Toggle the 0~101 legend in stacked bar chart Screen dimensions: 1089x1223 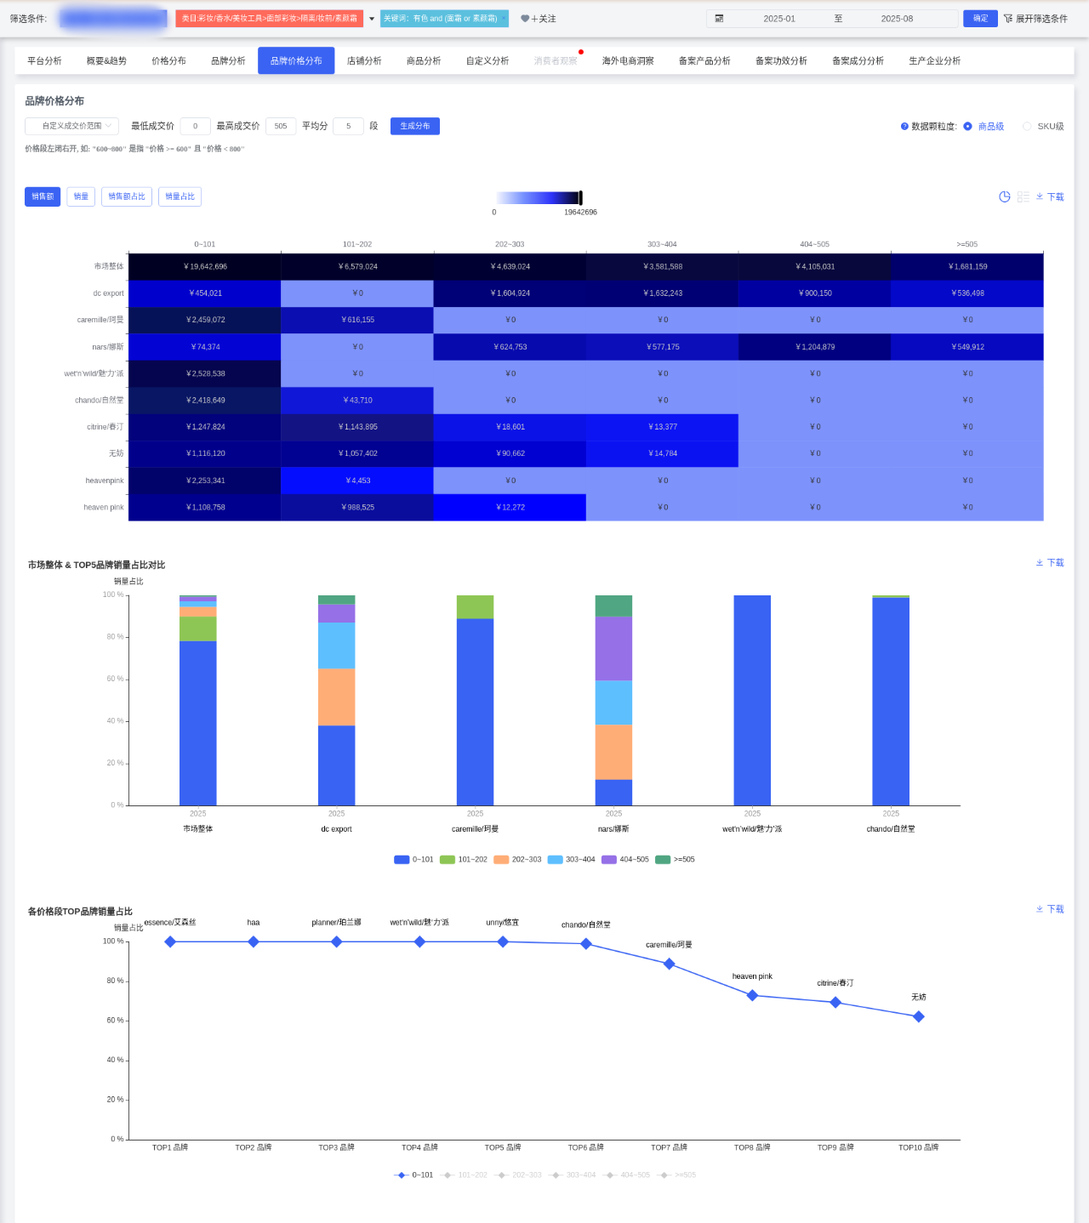point(413,860)
